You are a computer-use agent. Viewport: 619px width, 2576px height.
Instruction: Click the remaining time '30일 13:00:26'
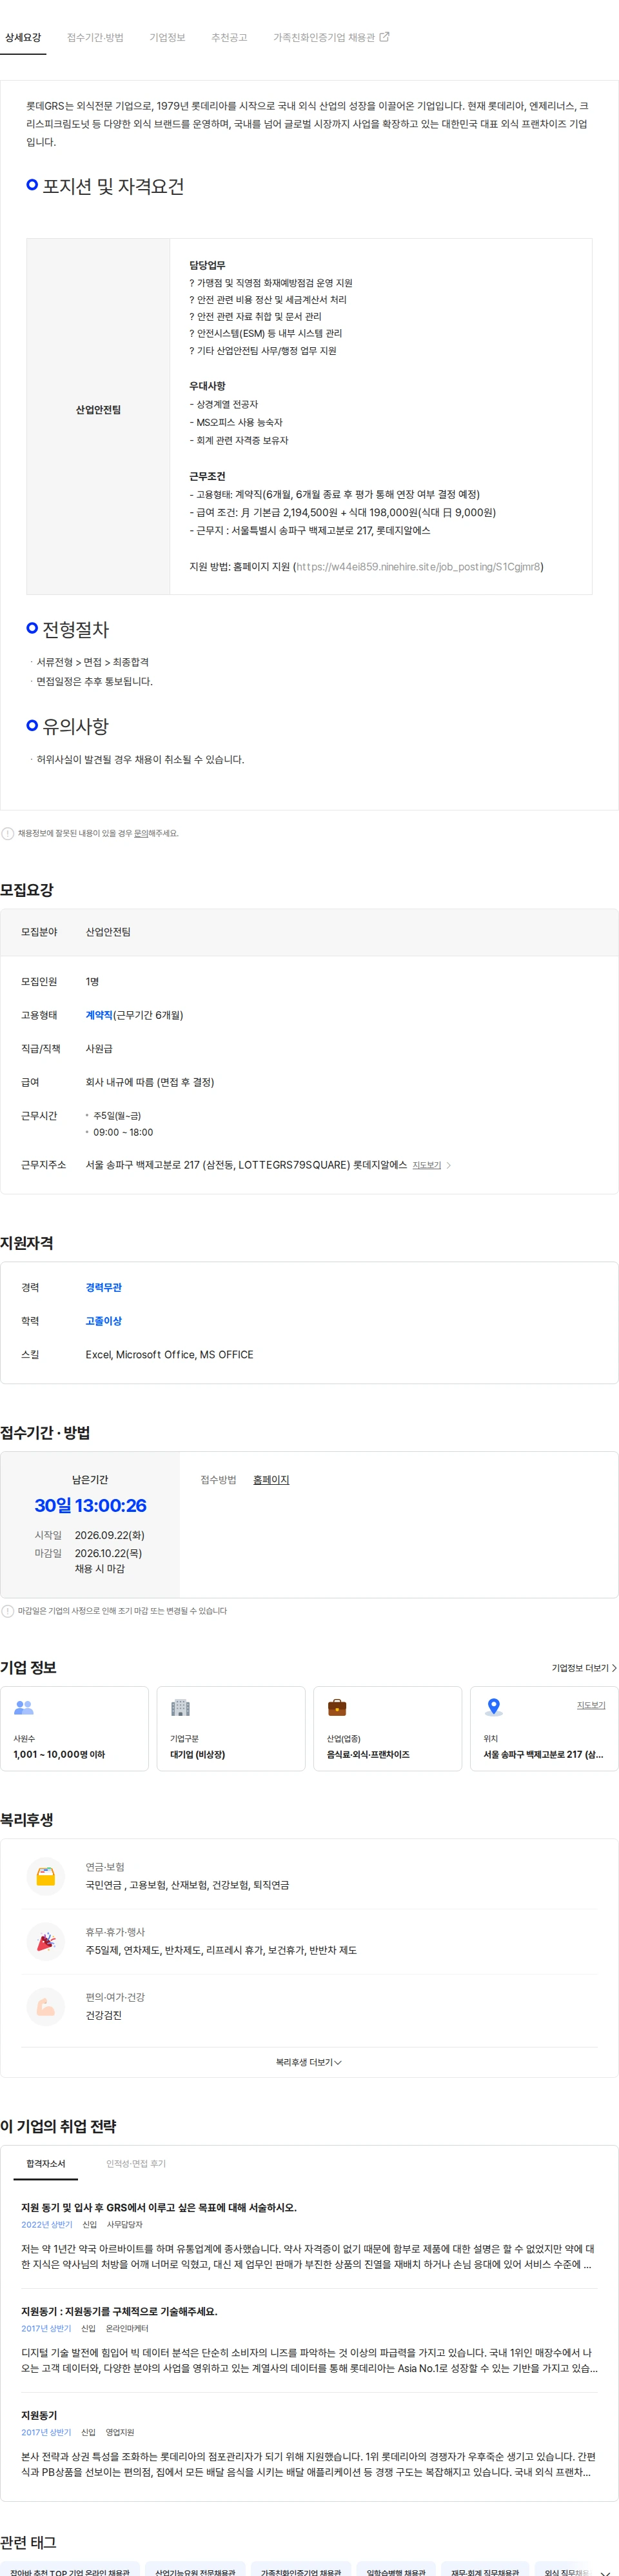(x=90, y=1506)
